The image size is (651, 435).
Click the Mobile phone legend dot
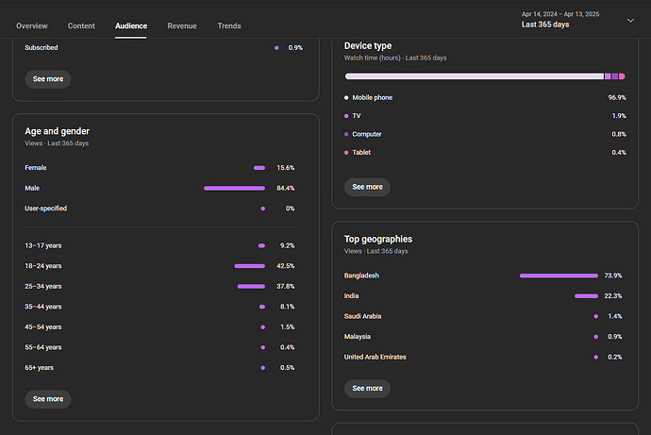[346, 97]
